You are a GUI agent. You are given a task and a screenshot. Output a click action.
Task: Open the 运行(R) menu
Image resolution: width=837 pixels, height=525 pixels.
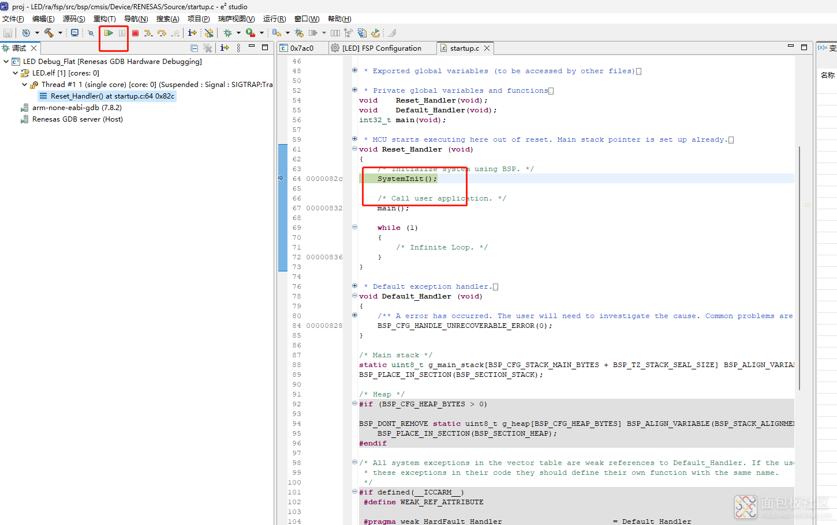point(274,19)
